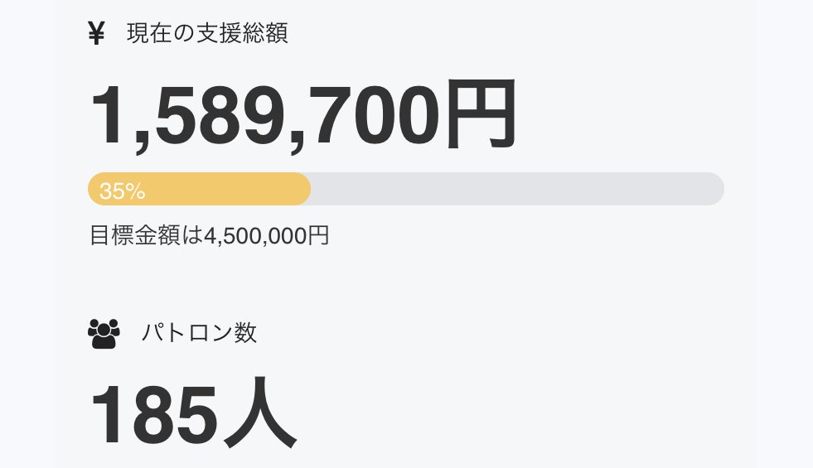Image resolution: width=813 pixels, height=468 pixels.
Task: Click the yen currency icon
Action: (x=96, y=34)
